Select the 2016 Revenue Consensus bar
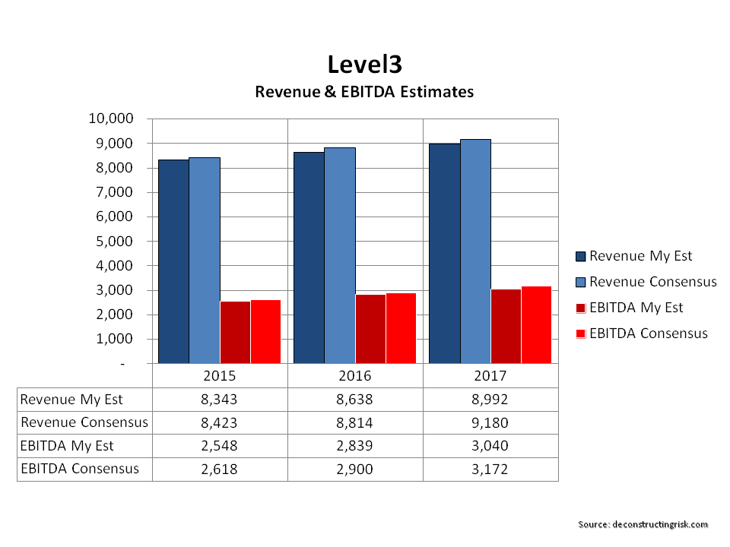The height and width of the screenshot is (547, 730). [340, 255]
